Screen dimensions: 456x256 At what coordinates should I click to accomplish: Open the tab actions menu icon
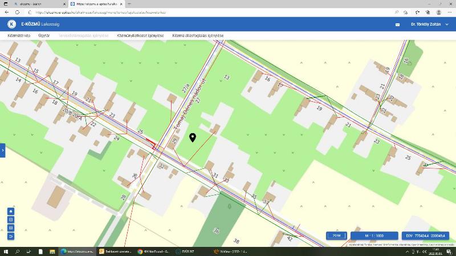tap(6, 4)
